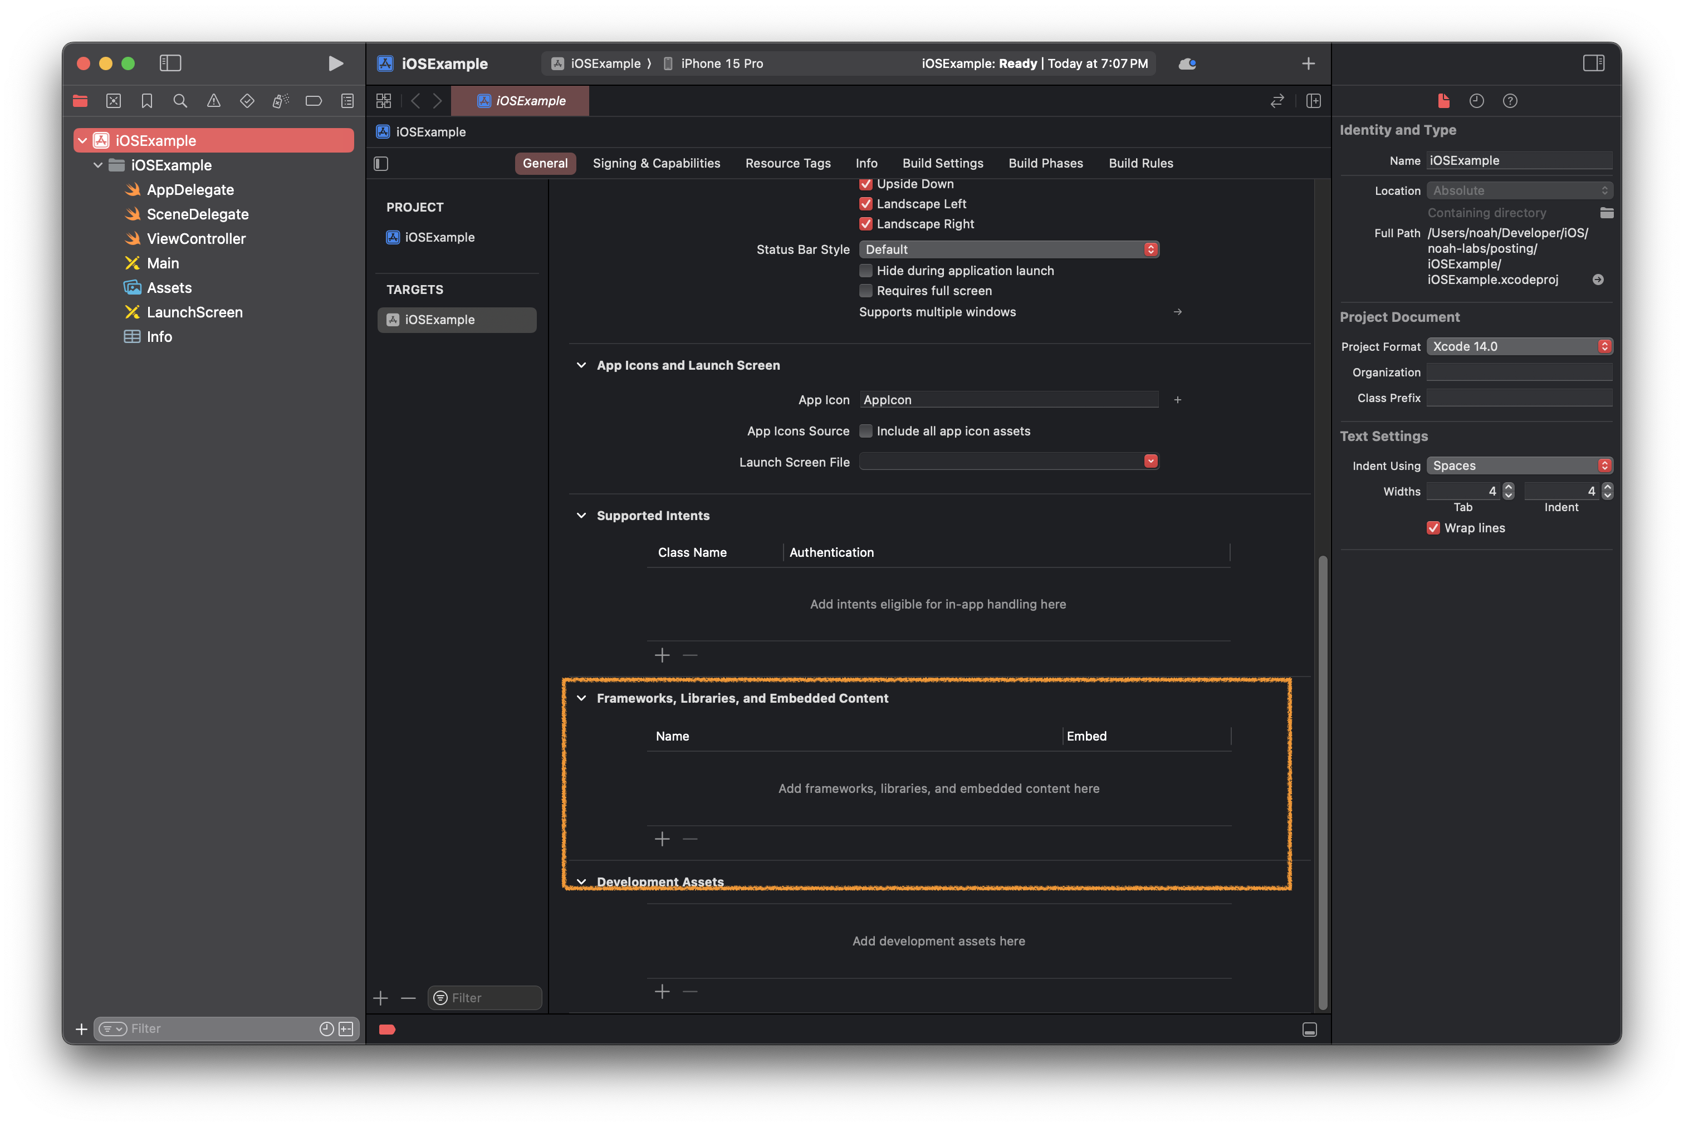Open Project Format dropdown
The image size is (1684, 1127).
coord(1519,346)
